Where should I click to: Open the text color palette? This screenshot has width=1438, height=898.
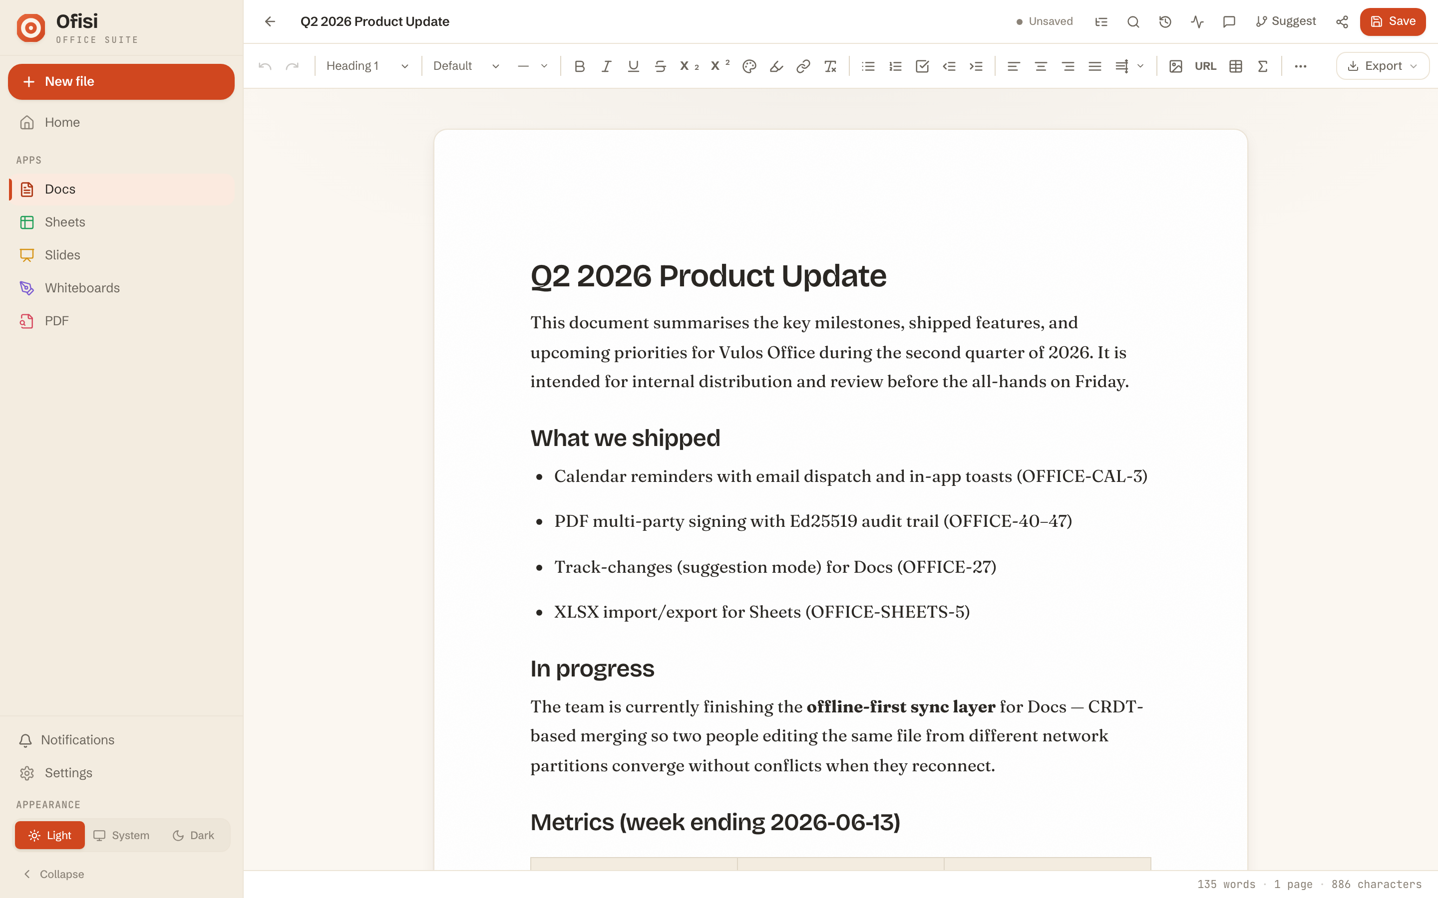pos(749,66)
